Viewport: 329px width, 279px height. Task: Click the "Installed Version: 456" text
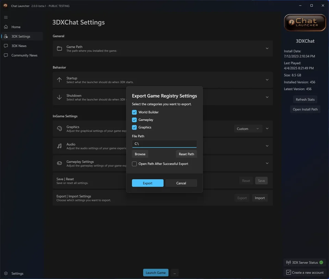coord(300,82)
